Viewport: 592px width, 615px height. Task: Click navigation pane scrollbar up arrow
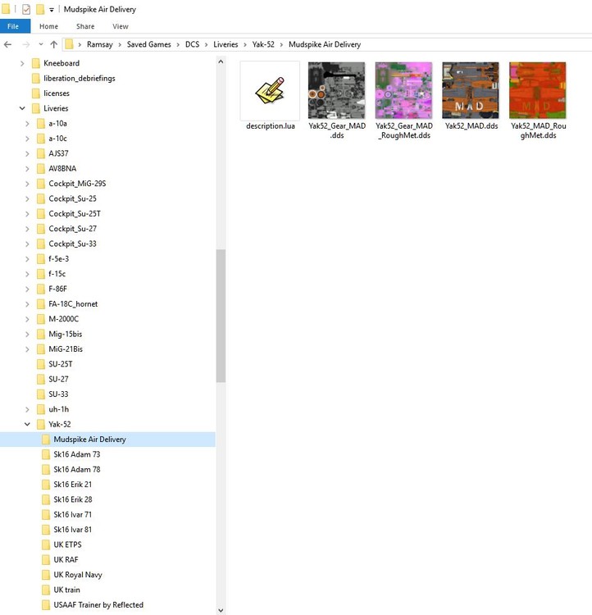pos(221,61)
